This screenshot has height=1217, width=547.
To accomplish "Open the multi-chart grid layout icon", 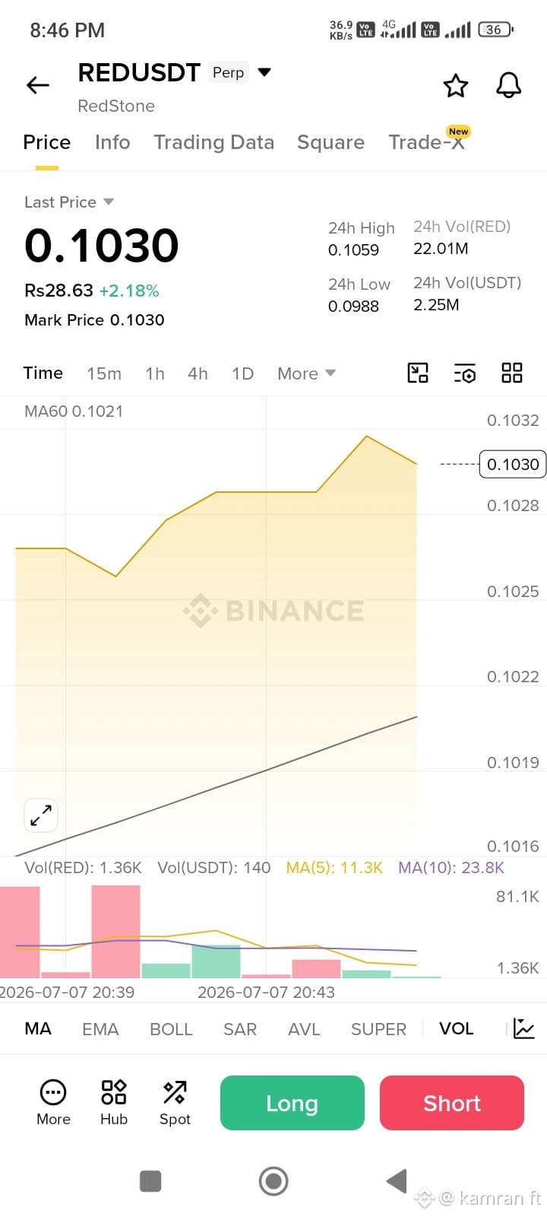I will (512, 373).
